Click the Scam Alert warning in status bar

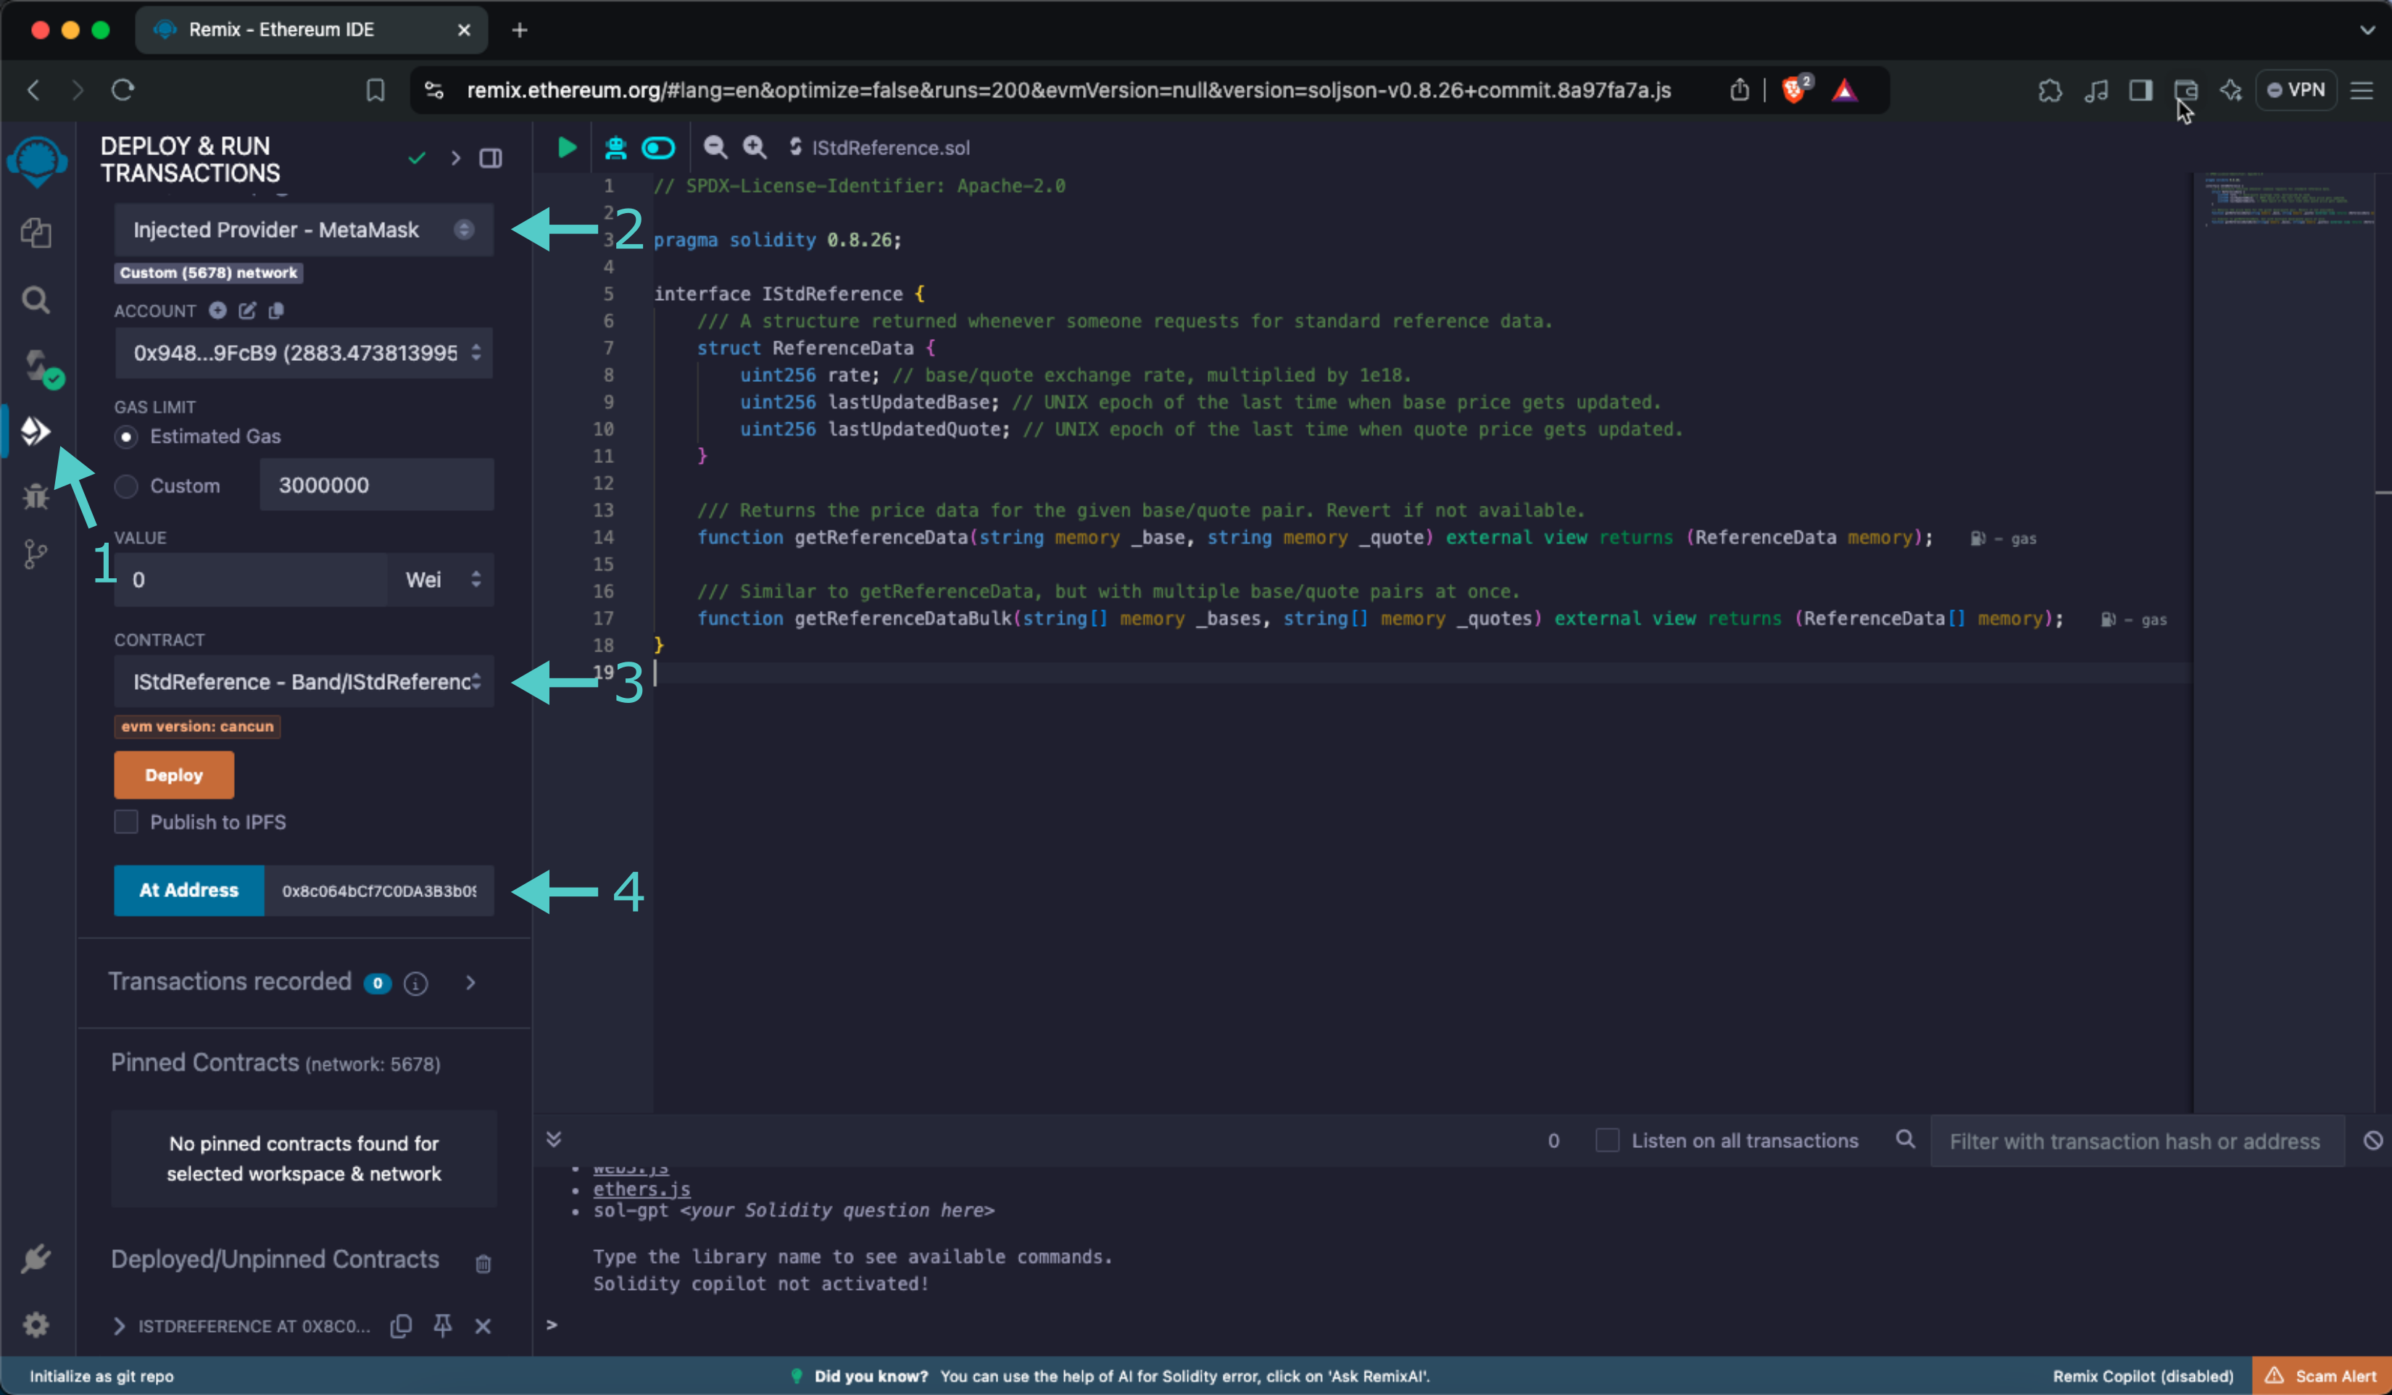coord(2321,1376)
